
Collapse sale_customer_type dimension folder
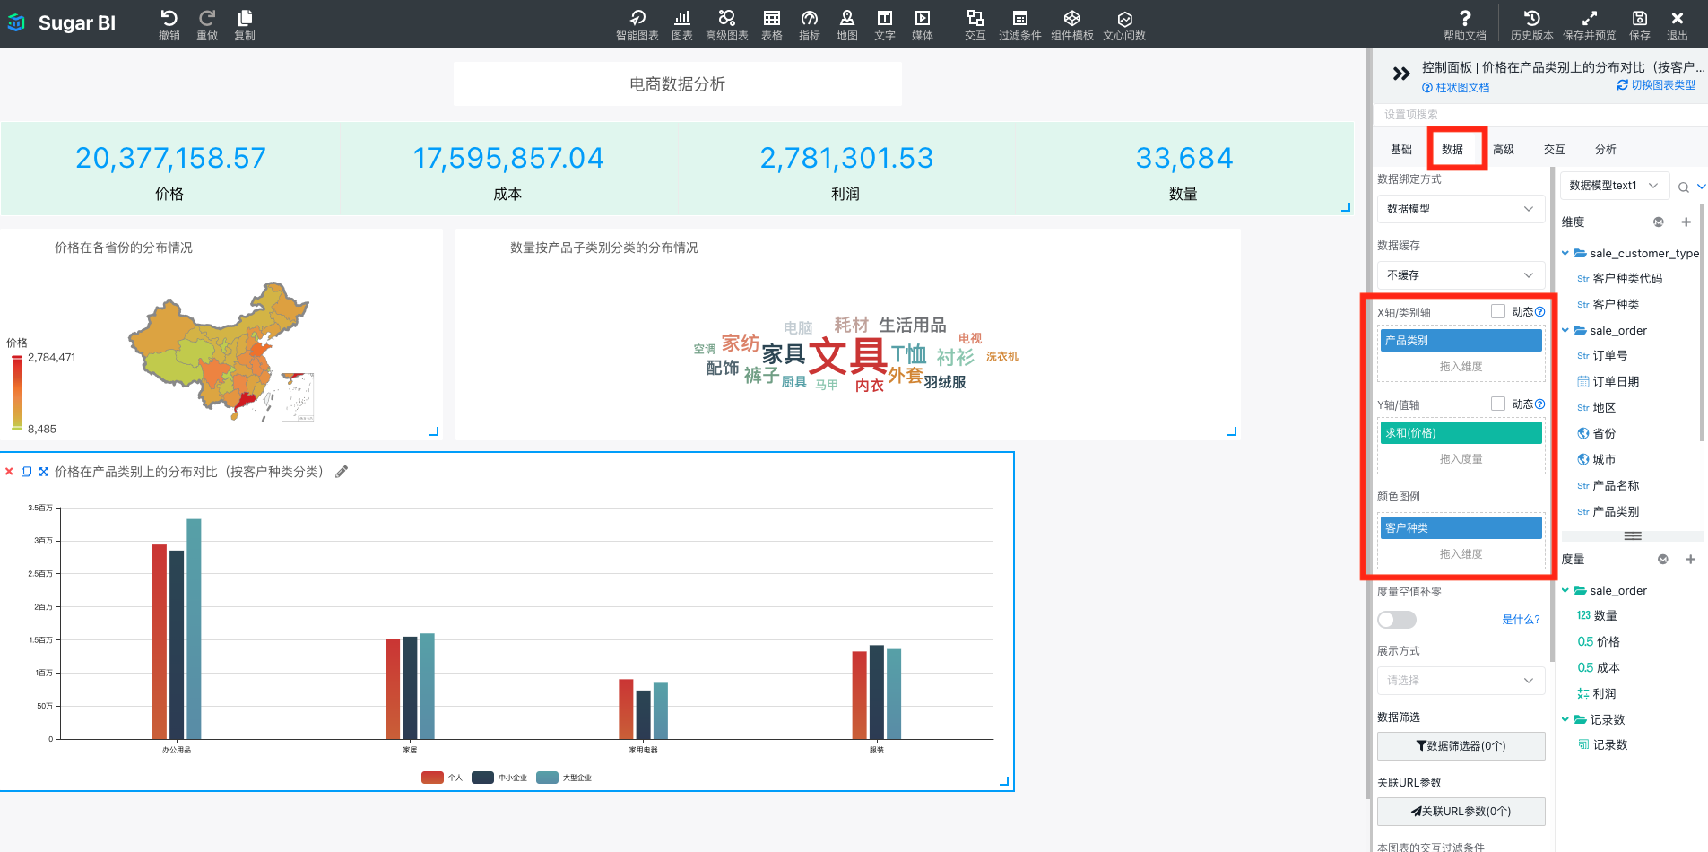1565,253
